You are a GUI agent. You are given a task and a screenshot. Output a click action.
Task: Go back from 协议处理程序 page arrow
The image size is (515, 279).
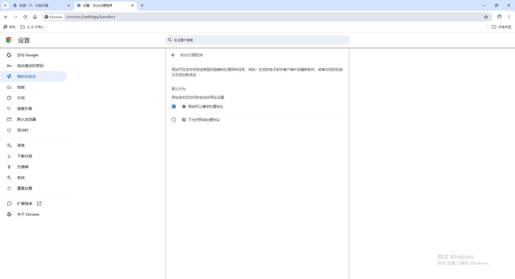point(173,55)
